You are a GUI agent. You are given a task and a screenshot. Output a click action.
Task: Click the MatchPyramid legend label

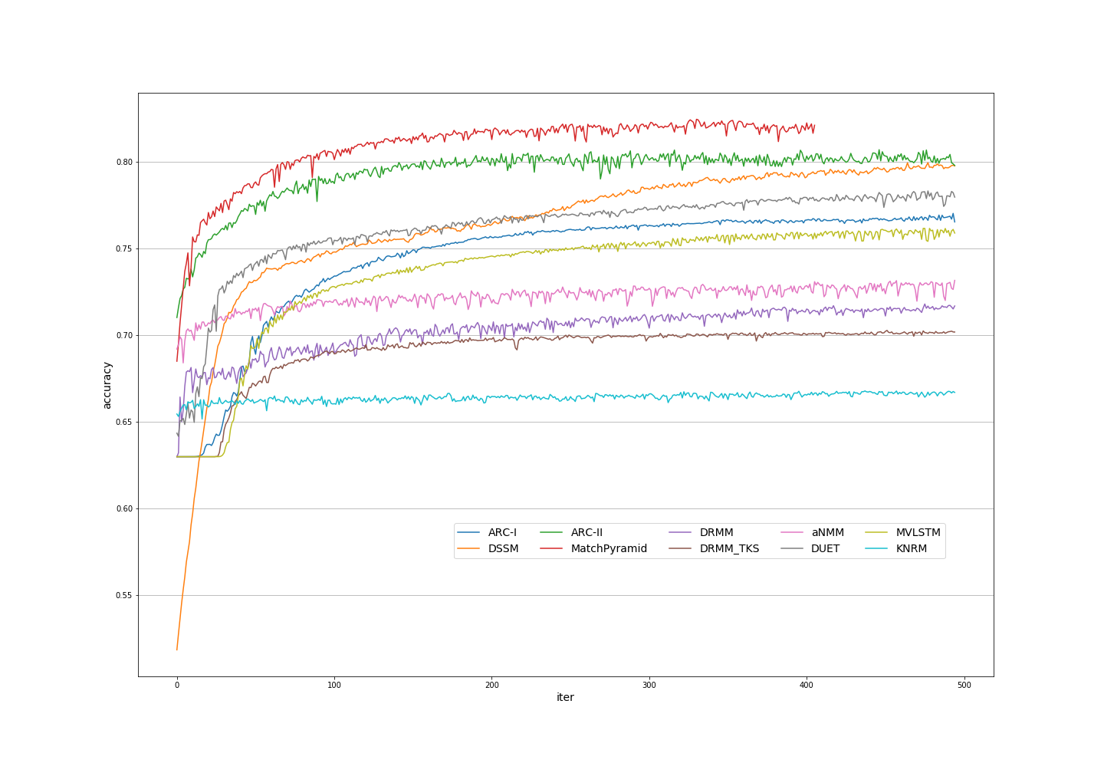[x=609, y=548]
